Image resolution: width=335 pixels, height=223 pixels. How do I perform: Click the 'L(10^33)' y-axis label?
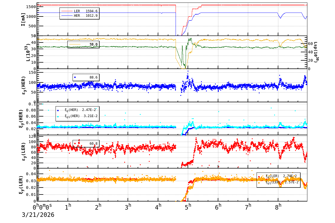(28, 52)
